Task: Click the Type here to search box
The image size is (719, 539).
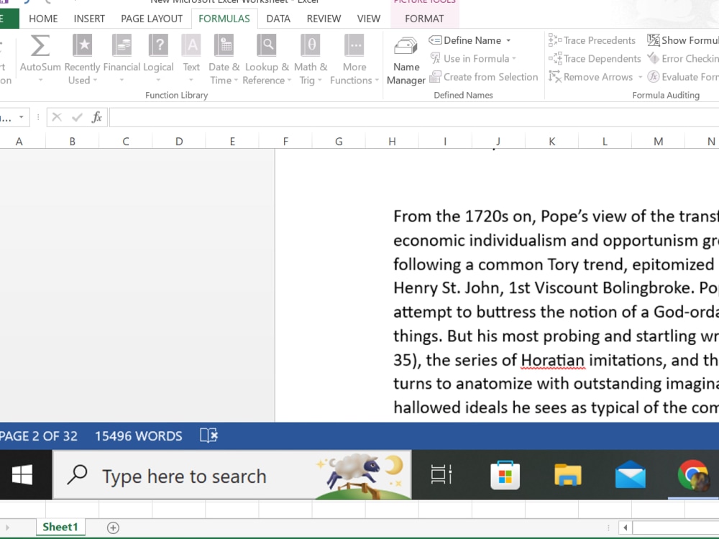Action: 232,475
